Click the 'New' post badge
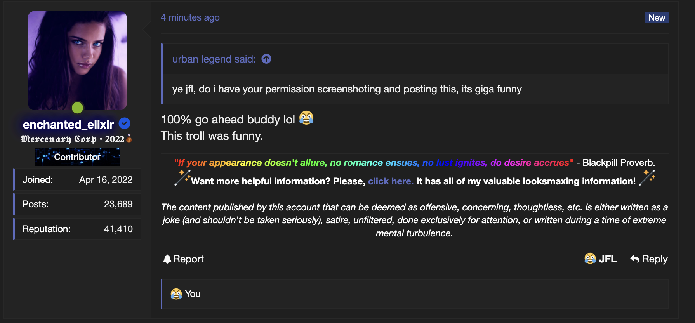This screenshot has width=695, height=323. [x=657, y=17]
